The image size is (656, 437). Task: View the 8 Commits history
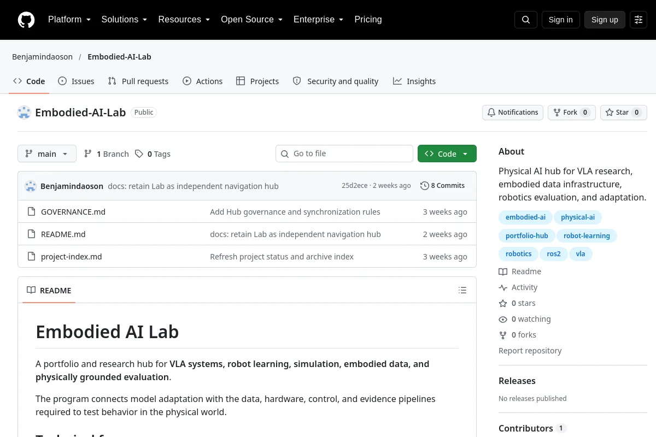click(x=443, y=186)
